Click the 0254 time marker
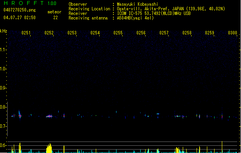The image size is (241, 153). click(95, 33)
